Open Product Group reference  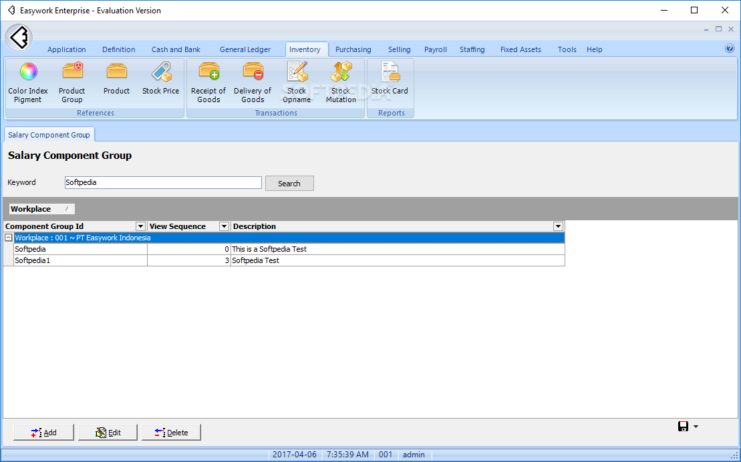72,83
